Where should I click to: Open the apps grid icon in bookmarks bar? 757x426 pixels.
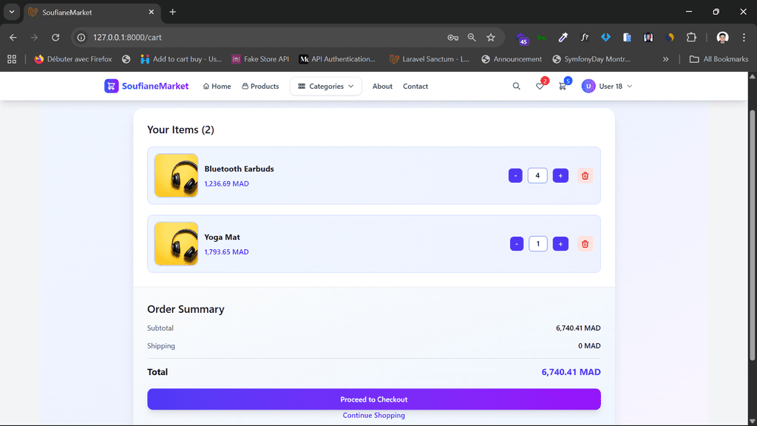(12, 59)
